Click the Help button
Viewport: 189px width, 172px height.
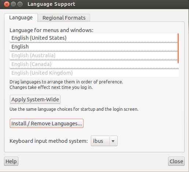11,161
